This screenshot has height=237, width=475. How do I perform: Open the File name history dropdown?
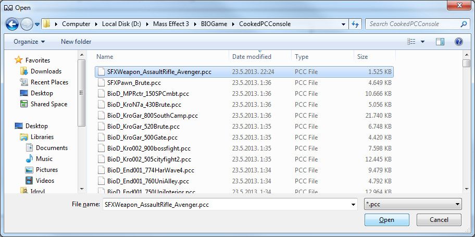point(353,205)
